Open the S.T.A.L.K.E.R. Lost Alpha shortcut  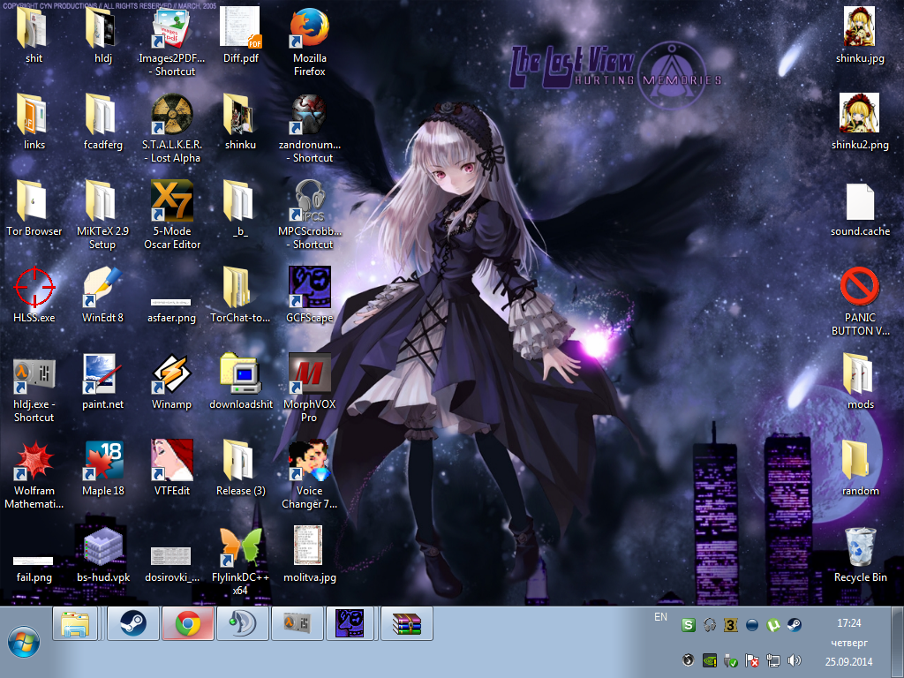171,115
